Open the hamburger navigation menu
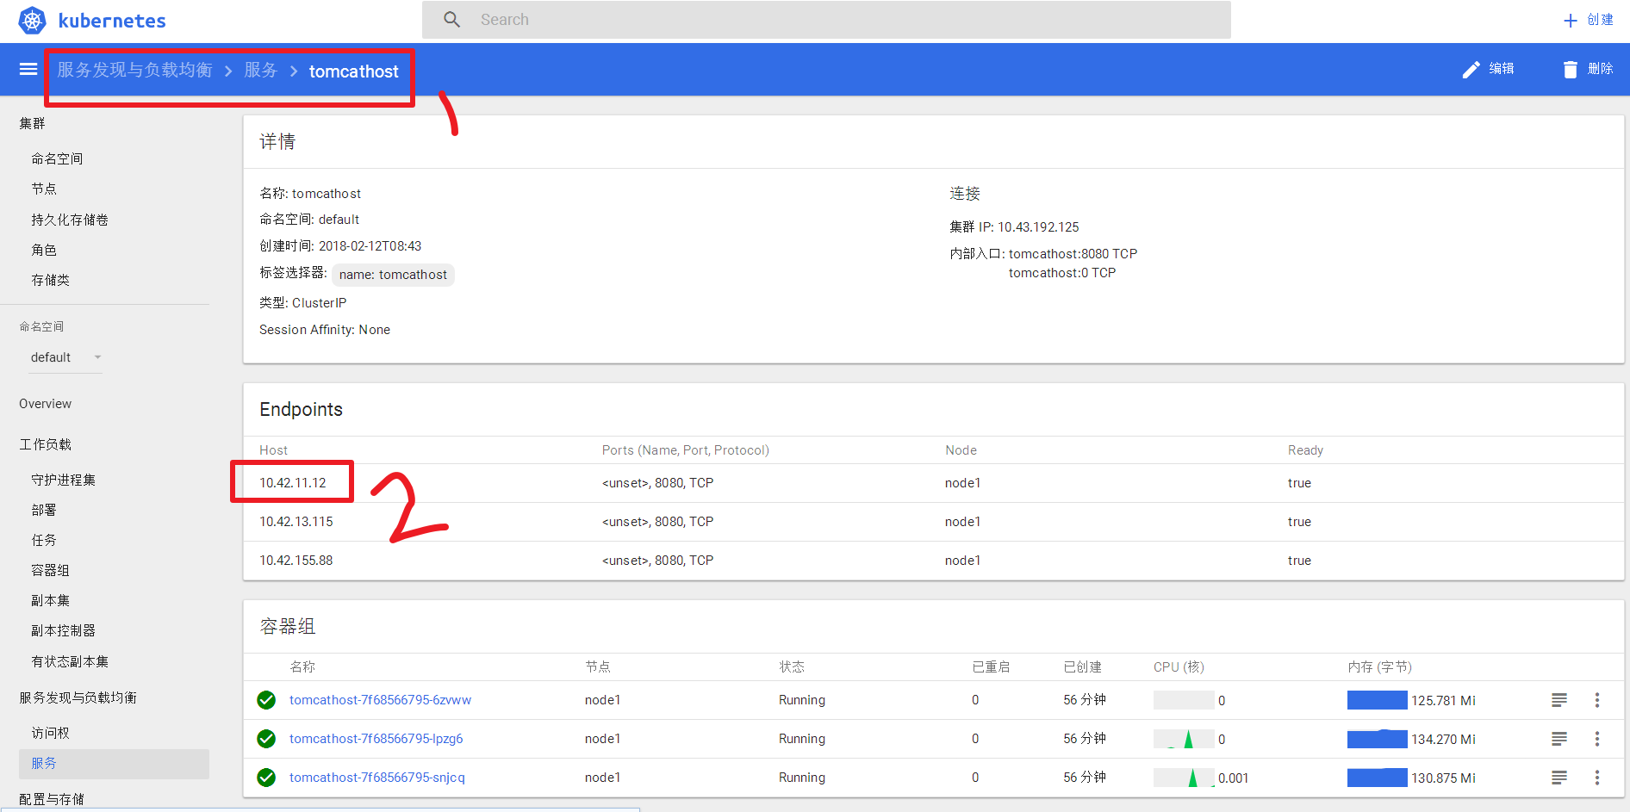 pos(28,69)
